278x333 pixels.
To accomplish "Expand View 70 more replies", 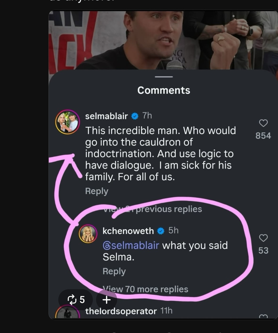I will (x=145, y=289).
